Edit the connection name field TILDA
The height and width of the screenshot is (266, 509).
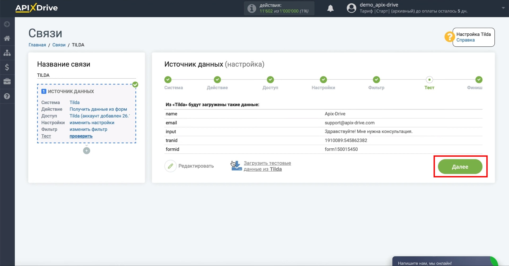click(86, 75)
